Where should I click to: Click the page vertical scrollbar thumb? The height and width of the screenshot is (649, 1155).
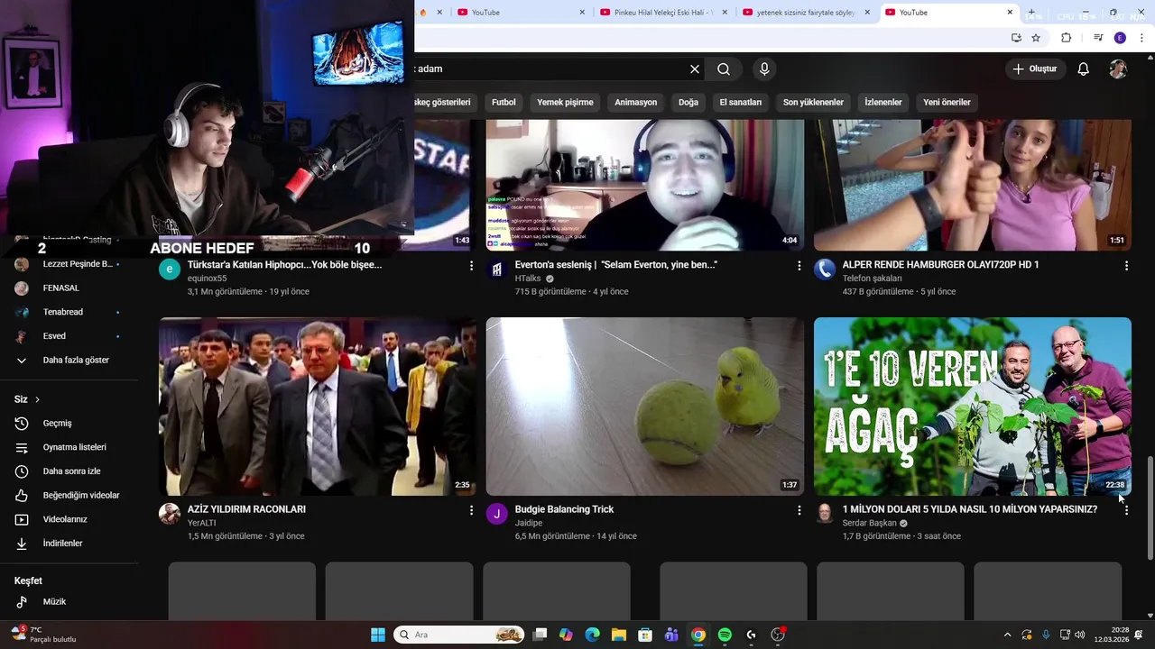[1150, 508]
